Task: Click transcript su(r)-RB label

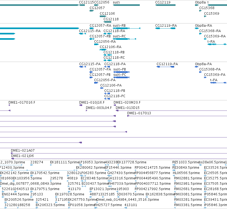Action: [x=119, y=26]
